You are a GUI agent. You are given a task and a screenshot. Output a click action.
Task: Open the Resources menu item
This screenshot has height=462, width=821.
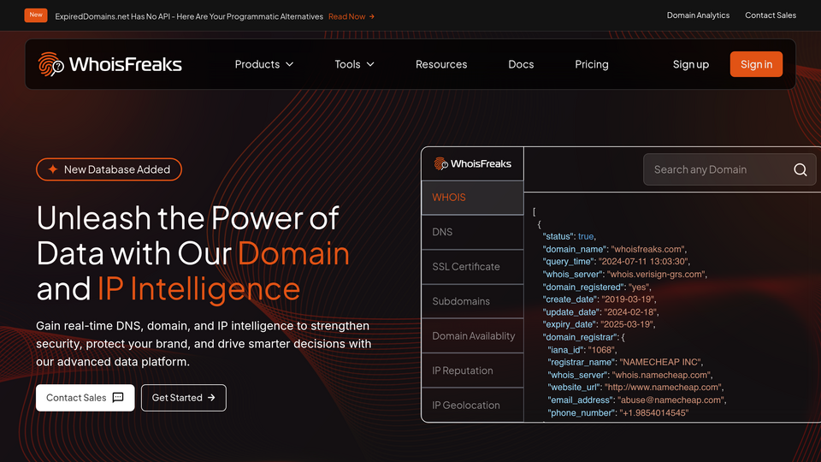(441, 64)
